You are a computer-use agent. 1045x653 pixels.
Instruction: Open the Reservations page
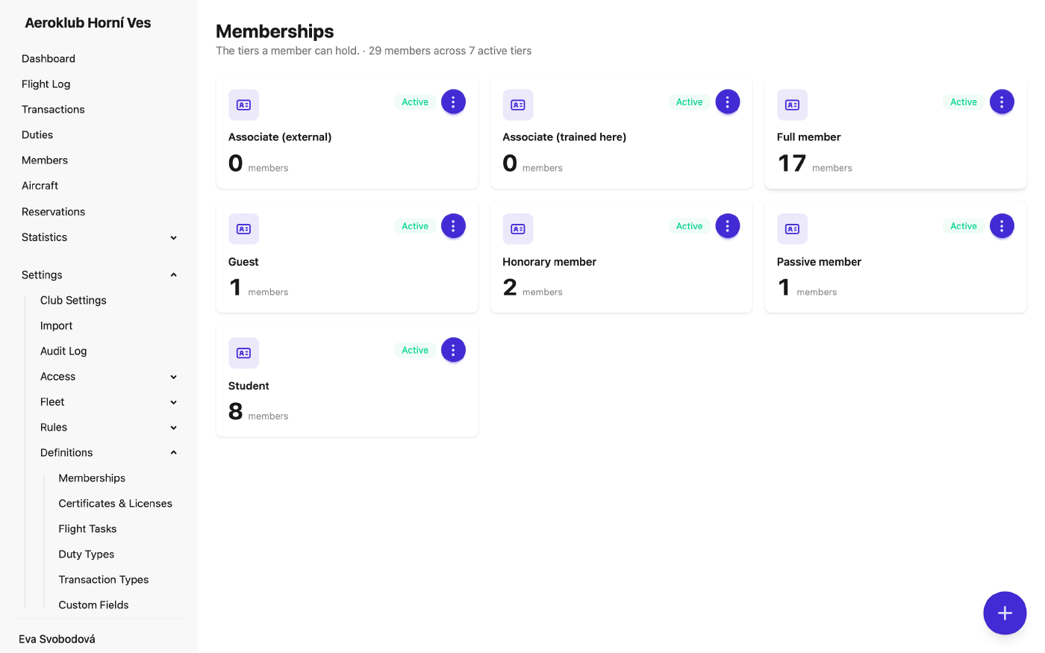pos(54,211)
